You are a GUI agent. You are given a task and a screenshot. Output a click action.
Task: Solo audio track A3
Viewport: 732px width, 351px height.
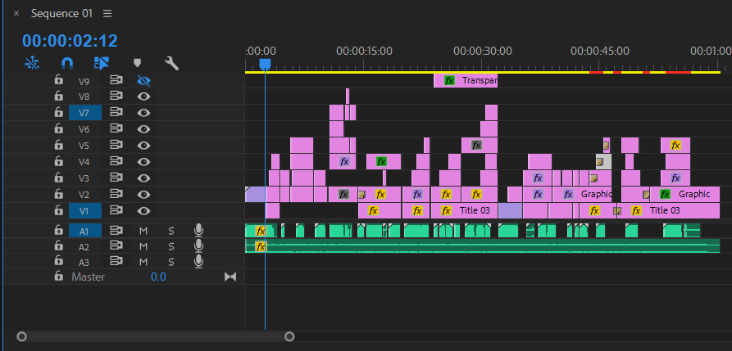coord(171,262)
